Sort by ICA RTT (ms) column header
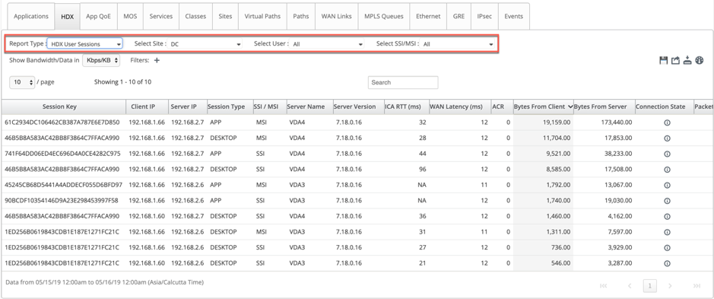 pos(406,107)
